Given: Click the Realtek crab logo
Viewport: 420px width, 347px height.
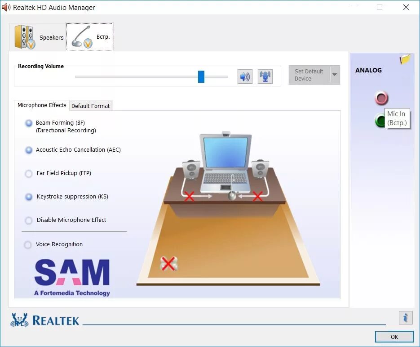Looking at the screenshot, I should click(19, 320).
